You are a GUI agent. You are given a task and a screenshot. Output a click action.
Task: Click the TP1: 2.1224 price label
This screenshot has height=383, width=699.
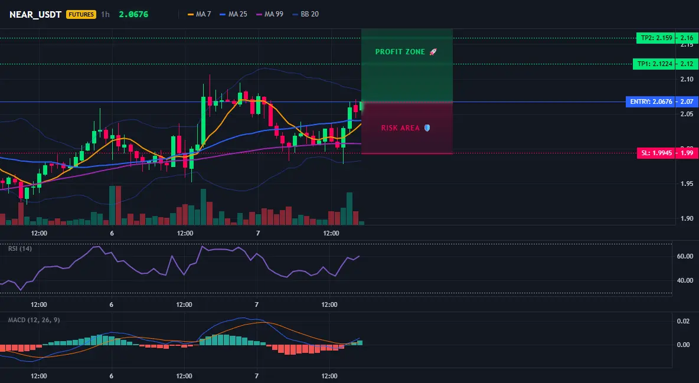point(654,64)
